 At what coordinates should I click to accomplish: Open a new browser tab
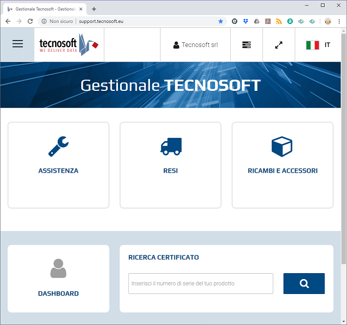94,9
